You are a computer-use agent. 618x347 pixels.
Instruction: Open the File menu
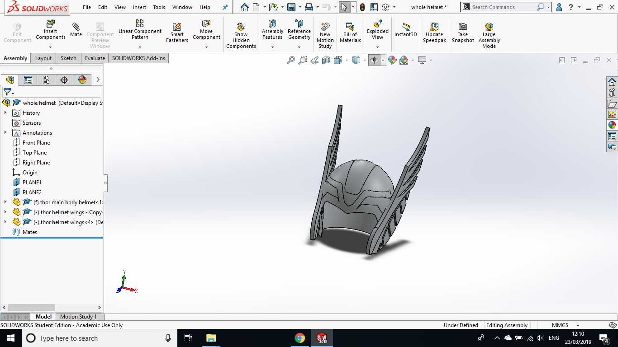[x=87, y=7]
